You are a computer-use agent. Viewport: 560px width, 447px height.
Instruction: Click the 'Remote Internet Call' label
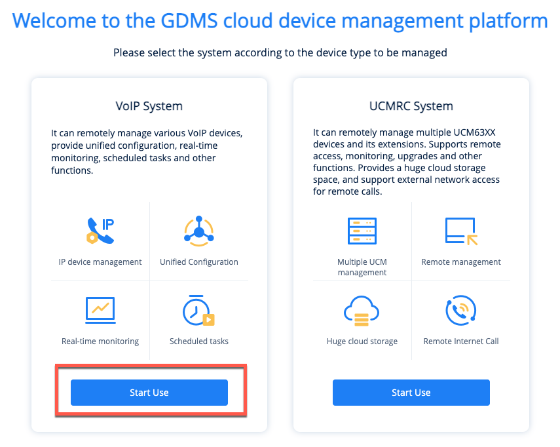point(461,341)
